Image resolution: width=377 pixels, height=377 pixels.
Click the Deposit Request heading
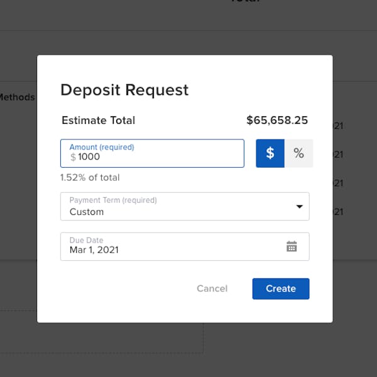pos(124,90)
